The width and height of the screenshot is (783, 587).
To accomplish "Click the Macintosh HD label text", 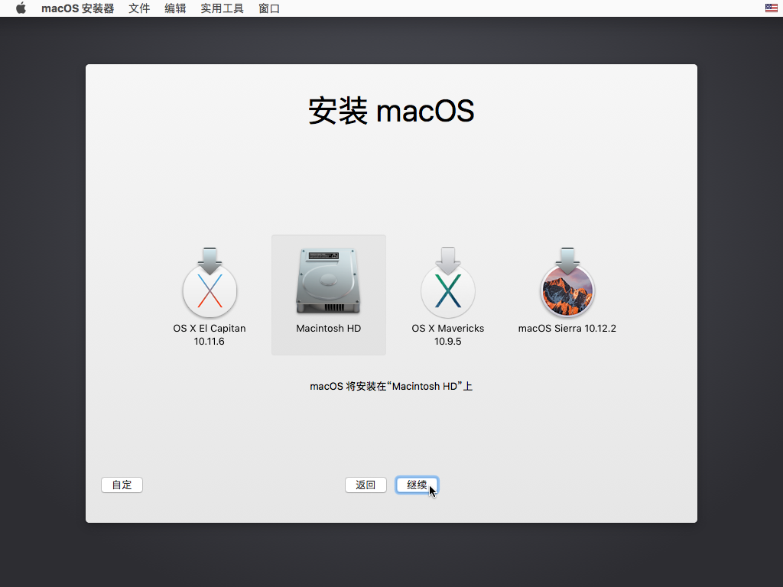I will (x=329, y=329).
